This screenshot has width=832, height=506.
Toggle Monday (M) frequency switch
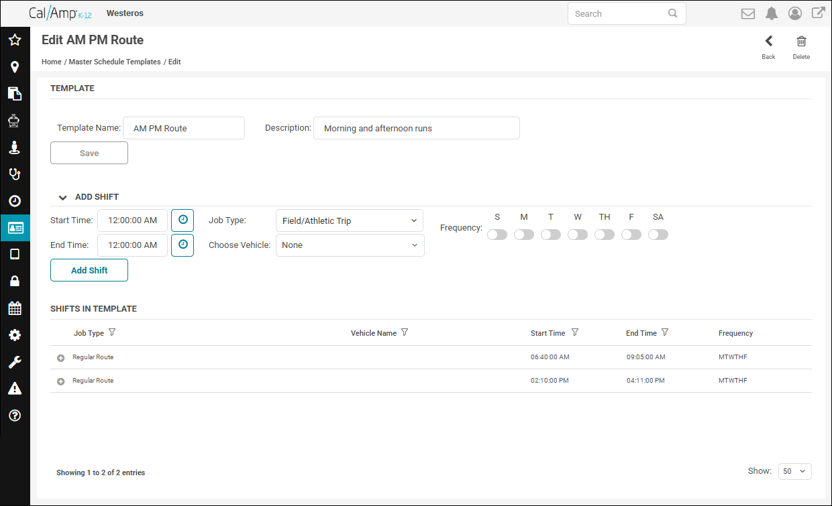tap(524, 235)
